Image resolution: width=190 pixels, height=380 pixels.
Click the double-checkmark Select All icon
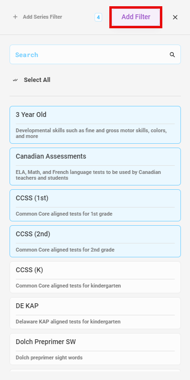pyautogui.click(x=15, y=80)
